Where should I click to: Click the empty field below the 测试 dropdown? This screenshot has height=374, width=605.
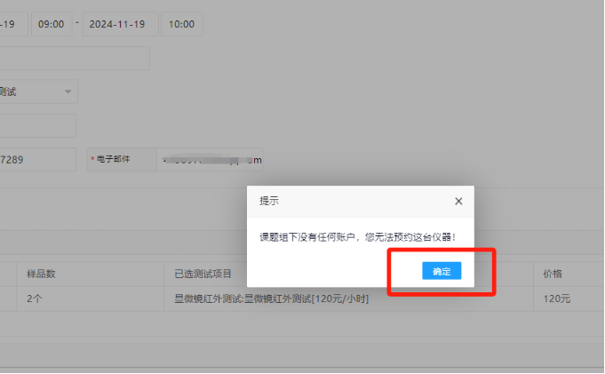click(38, 125)
